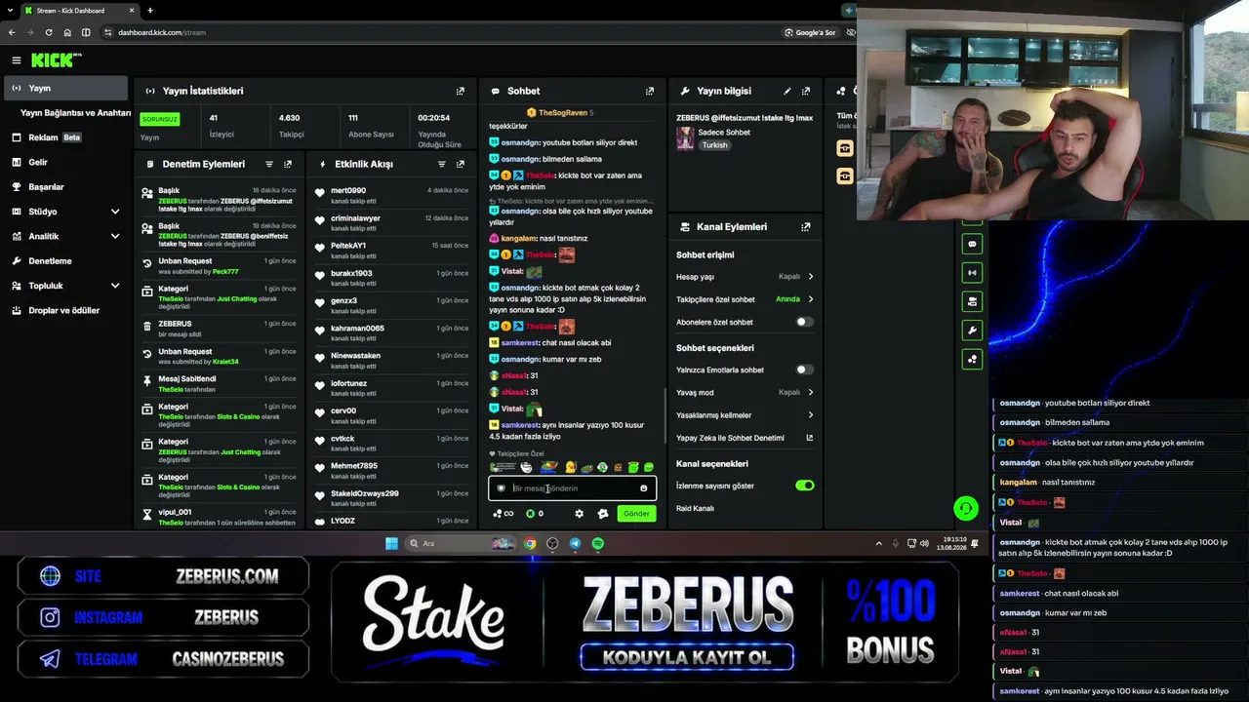This screenshot has height=702, width=1249.
Task: Reload the browser page
Action: click(x=48, y=32)
